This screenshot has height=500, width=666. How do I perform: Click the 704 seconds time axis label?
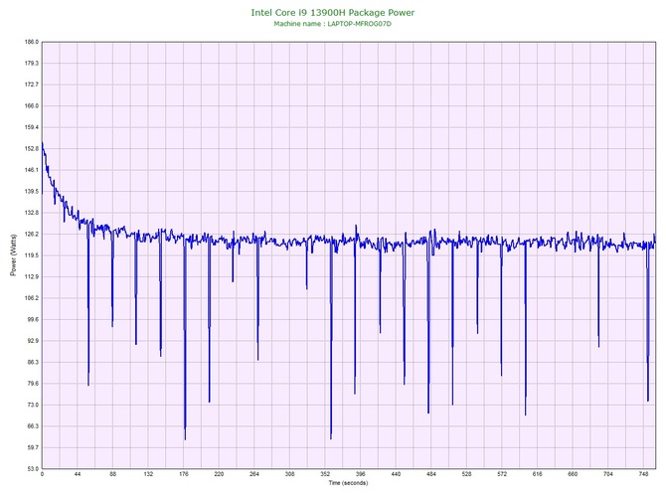point(608,474)
